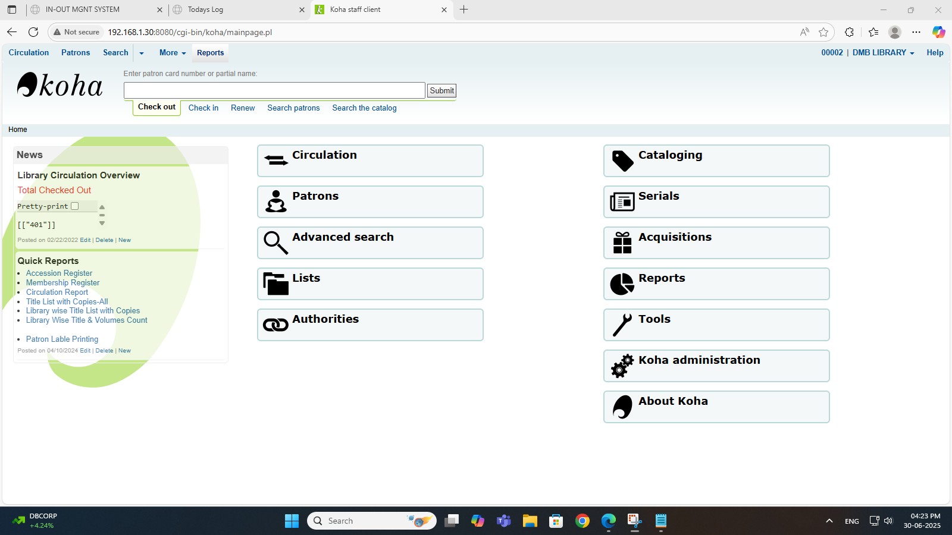Screen dimensions: 952x535
Task: Switch to the Check in tab
Action: [203, 108]
